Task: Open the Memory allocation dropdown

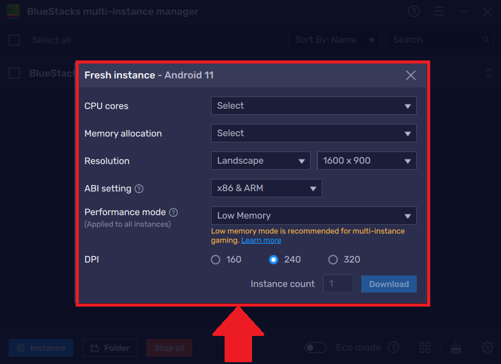Action: (313, 133)
